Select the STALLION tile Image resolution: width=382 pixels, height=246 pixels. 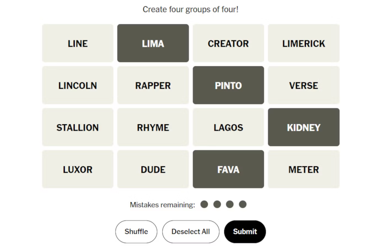(78, 127)
